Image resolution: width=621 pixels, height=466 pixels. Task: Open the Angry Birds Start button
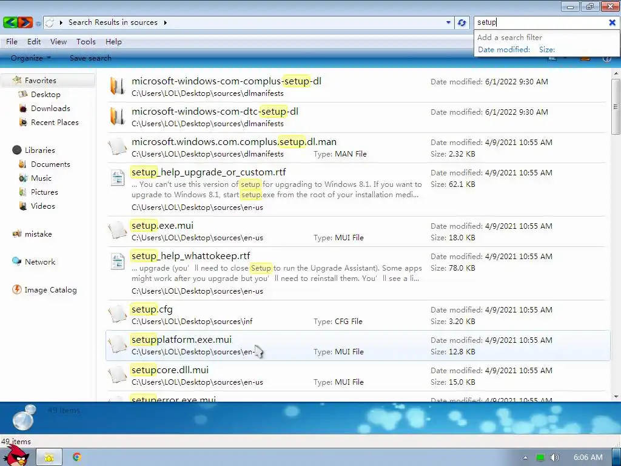(x=16, y=456)
